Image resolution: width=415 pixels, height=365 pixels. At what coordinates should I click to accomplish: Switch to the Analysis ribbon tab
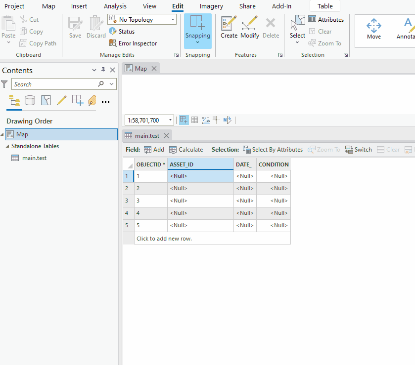pyautogui.click(x=115, y=6)
